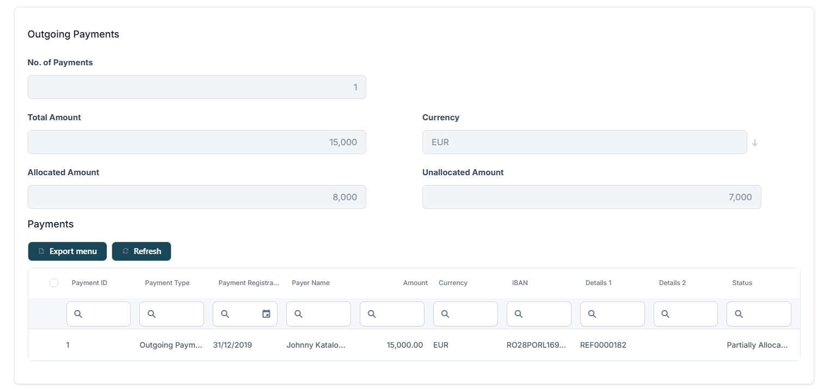The width and height of the screenshot is (830, 389).
Task: Click the Total Amount field
Action: (196, 142)
